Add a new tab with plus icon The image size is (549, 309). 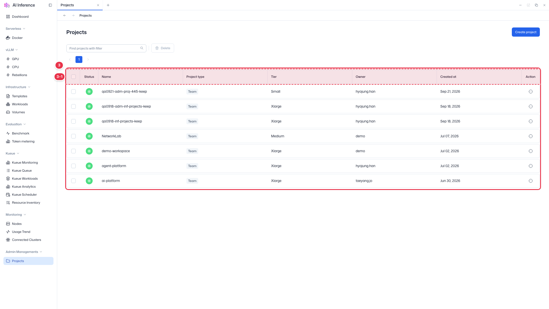pos(108,5)
